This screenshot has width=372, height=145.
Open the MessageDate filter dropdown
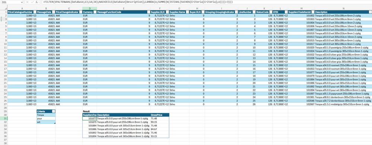[x=53, y=12]
